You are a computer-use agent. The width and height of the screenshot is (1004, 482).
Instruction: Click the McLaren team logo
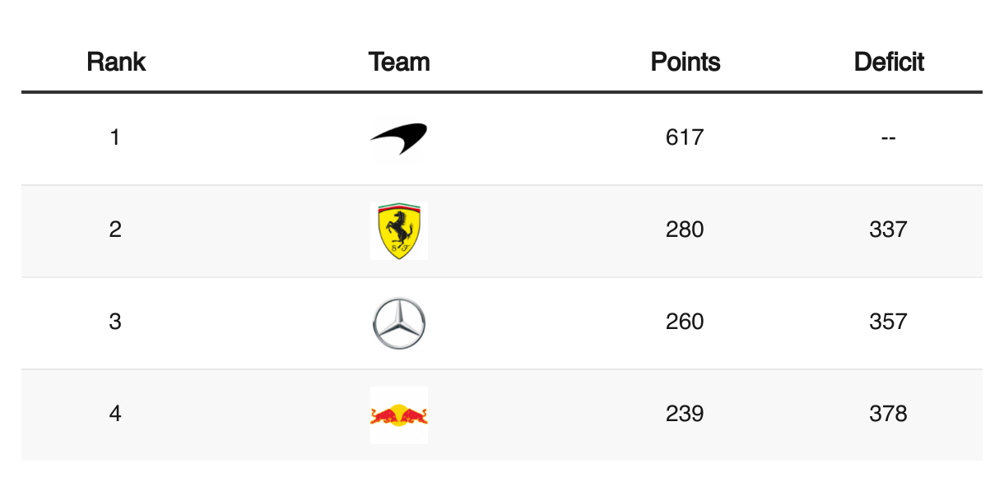399,139
